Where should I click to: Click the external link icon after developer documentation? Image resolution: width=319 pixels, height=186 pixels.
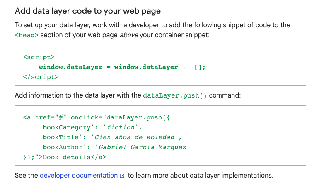point(122,176)
